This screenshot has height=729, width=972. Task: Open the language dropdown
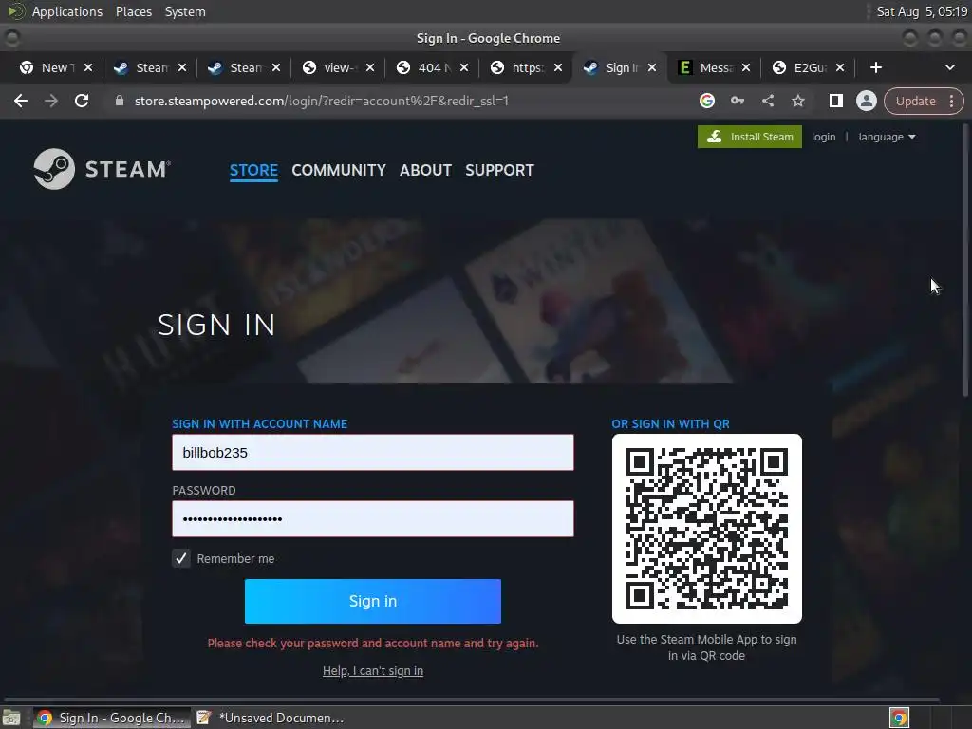point(887,137)
